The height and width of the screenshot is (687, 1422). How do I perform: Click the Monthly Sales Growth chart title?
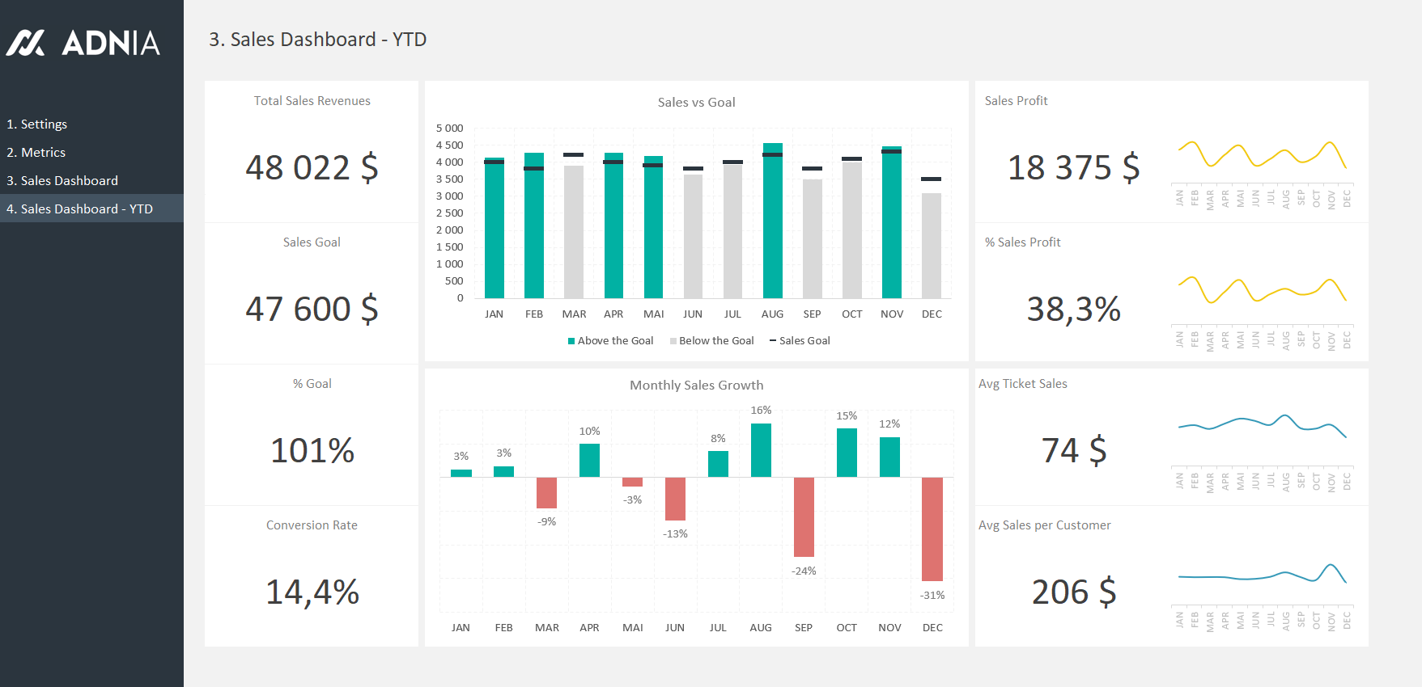pos(696,386)
